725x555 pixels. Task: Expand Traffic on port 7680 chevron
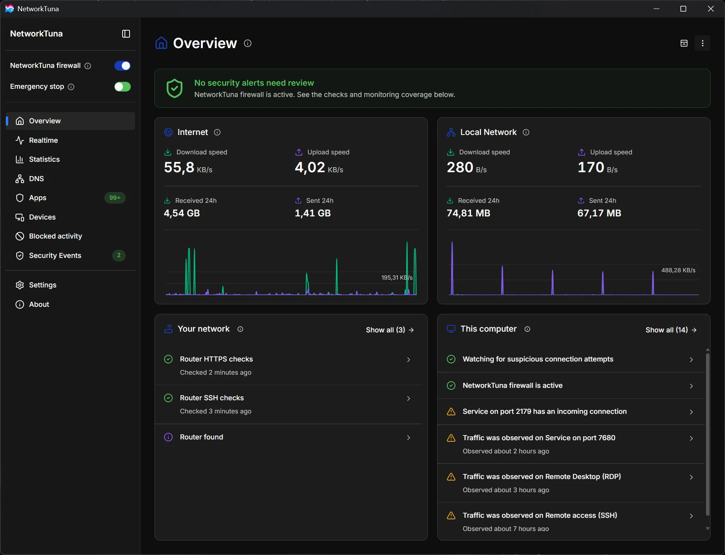coord(691,439)
